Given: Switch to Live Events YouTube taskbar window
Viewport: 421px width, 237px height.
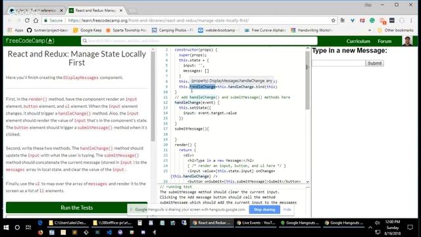Looking at the screenshot, I should 256,223.
